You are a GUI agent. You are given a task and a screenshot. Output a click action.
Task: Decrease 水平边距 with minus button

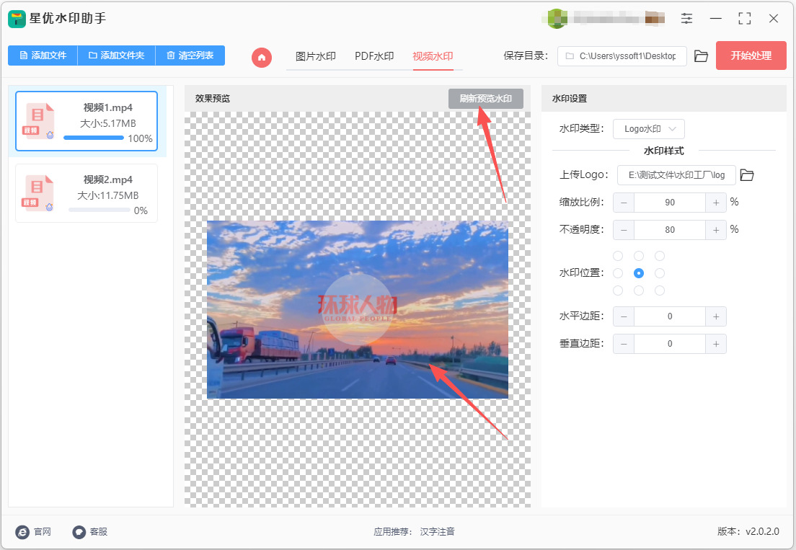(624, 316)
